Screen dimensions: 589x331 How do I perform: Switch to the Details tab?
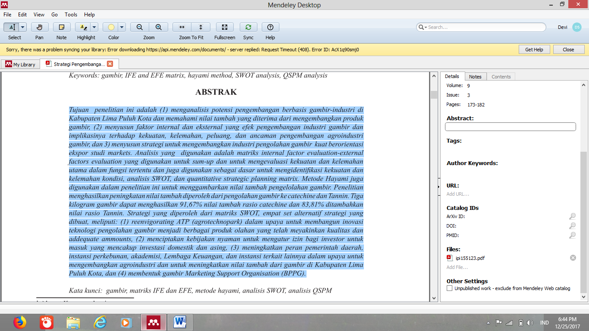point(452,76)
